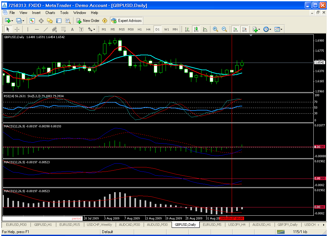This screenshot has height=236, width=328.
Task: Open the Market Watch window icon
Action: [32, 21]
